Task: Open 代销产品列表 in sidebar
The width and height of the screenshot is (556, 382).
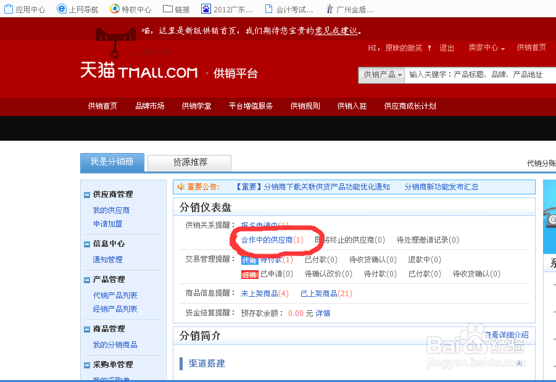Action: pyautogui.click(x=115, y=296)
